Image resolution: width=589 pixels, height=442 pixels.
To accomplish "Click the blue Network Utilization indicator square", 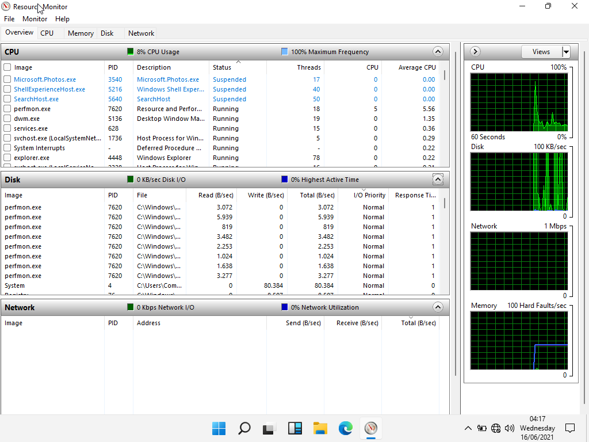I will coord(284,307).
